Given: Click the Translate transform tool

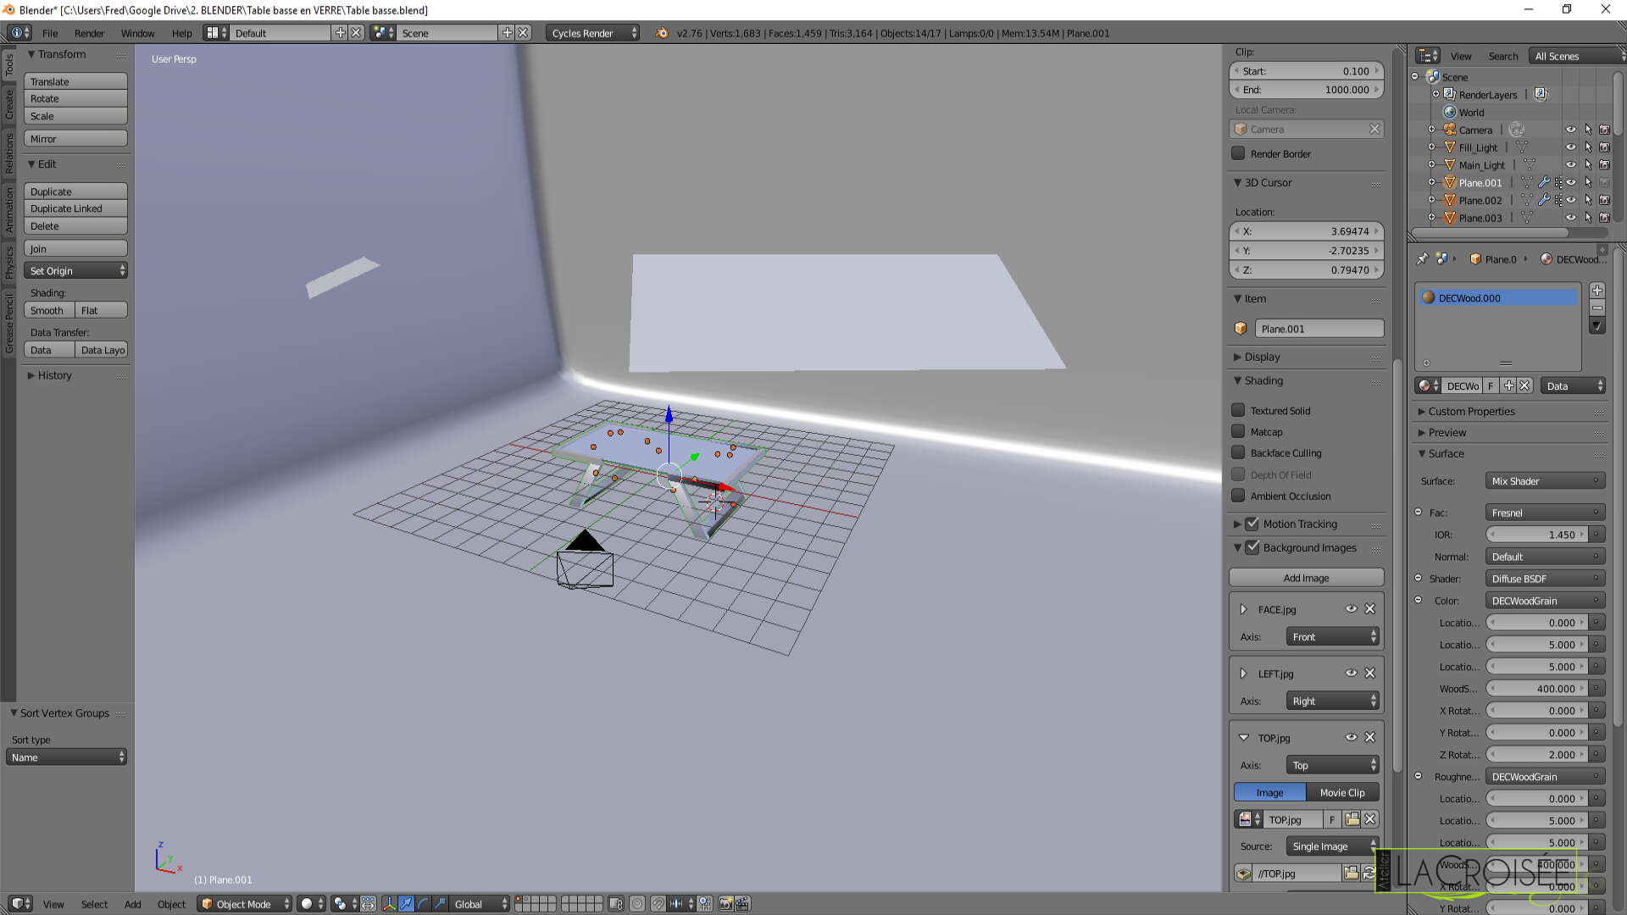Looking at the screenshot, I should point(75,80).
